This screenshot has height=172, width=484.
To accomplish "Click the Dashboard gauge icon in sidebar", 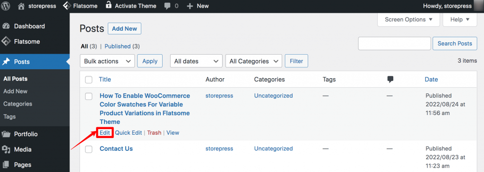I will [x=6, y=26].
